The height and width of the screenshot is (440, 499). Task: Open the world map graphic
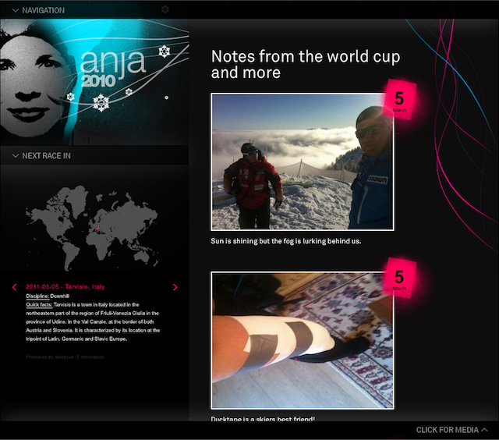92,228
